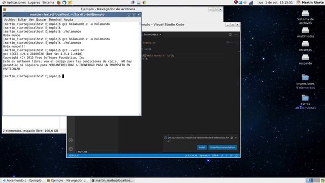Screen dimensions: 325x183
Task: Open the Archivo menu in terminal
Action: (x=10, y=19)
